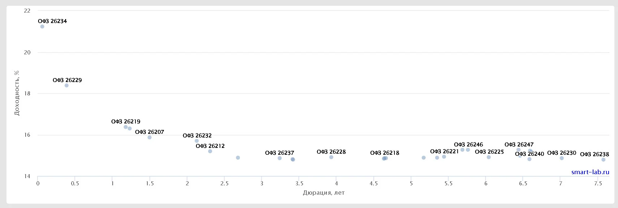Click the ОФЗ 26221 label
This screenshot has height=208, width=618.
pyautogui.click(x=444, y=152)
